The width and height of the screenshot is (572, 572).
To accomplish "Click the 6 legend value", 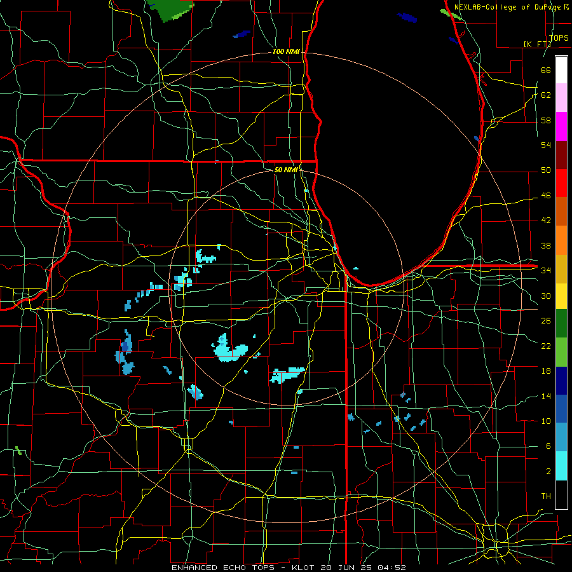I will [x=548, y=446].
